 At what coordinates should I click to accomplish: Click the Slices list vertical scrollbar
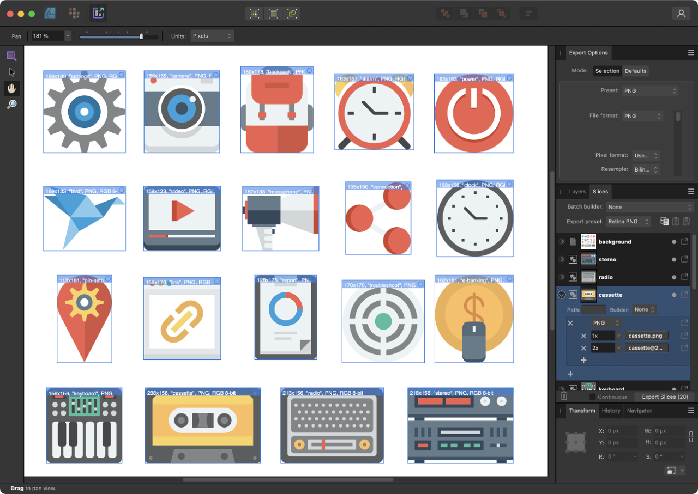pos(694,263)
